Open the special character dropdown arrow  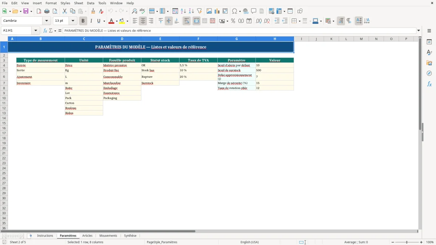point(240,11)
